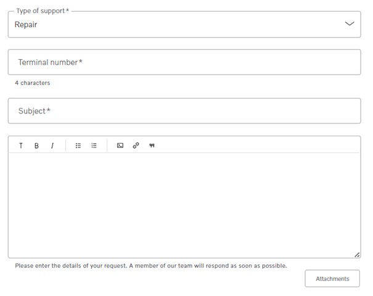The height and width of the screenshot is (296, 373).
Task: Click inside the request details text area
Action: coord(184,205)
